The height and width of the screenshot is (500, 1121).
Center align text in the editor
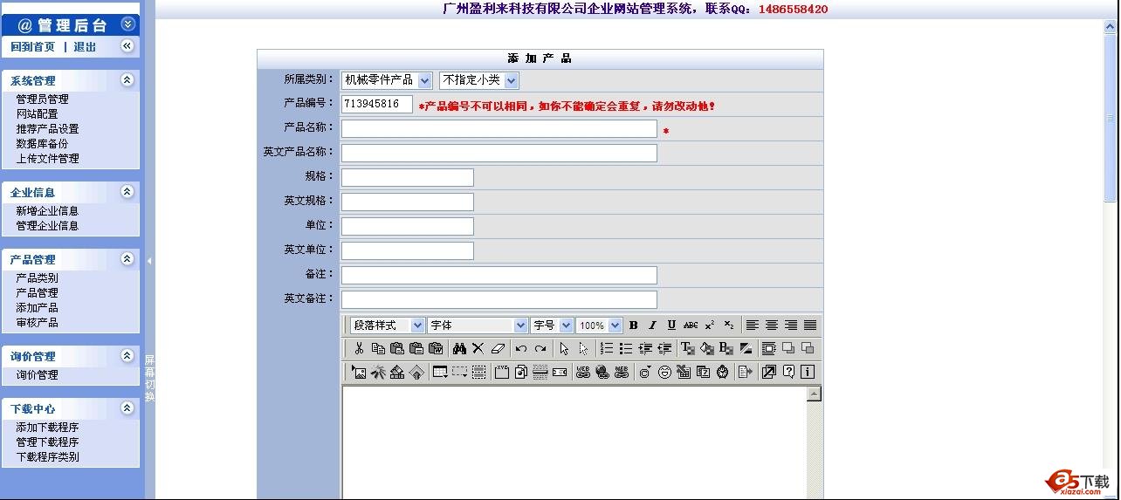tap(772, 325)
